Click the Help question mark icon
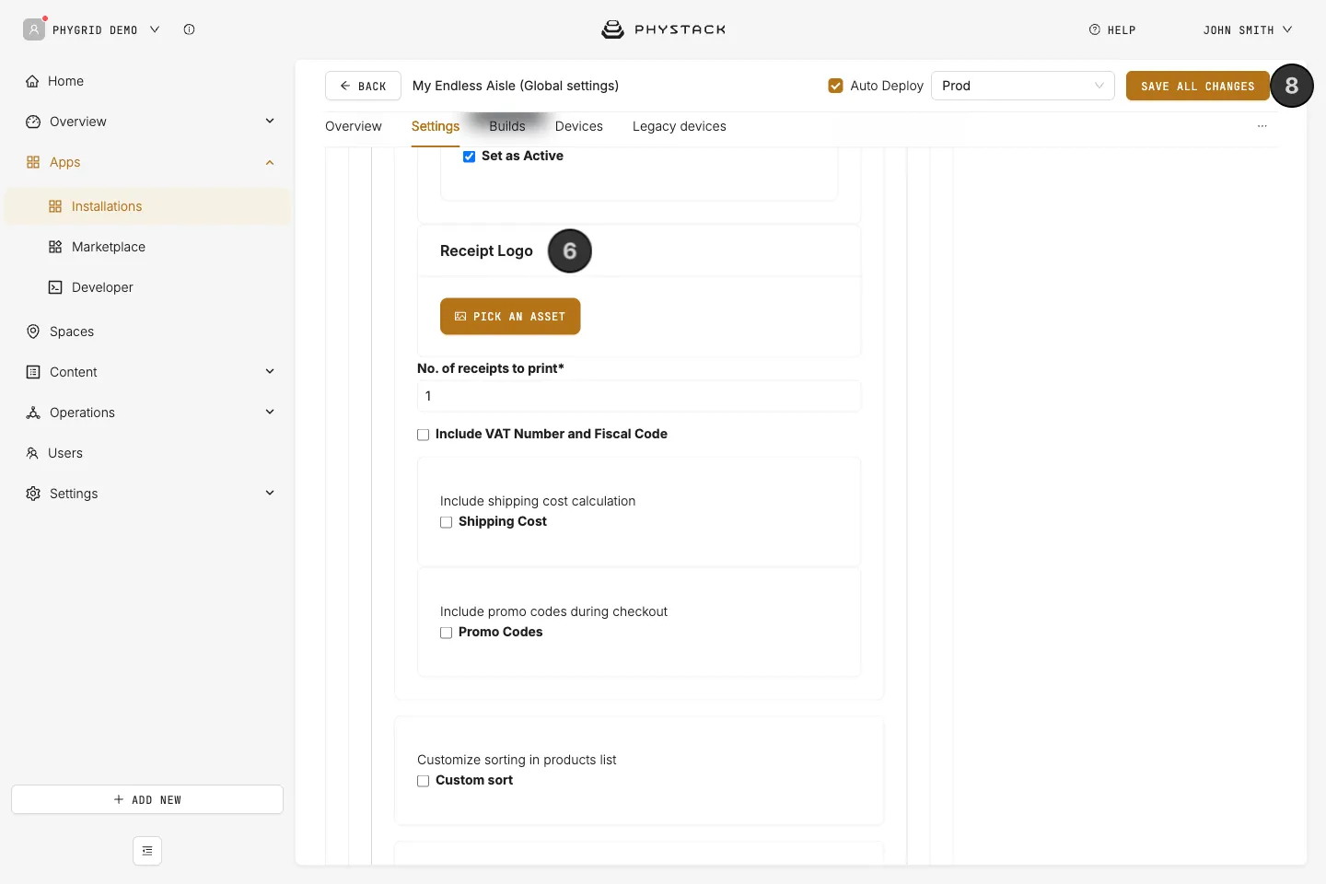This screenshot has height=884, width=1326. click(x=1095, y=29)
